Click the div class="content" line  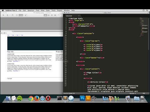tap(90, 69)
